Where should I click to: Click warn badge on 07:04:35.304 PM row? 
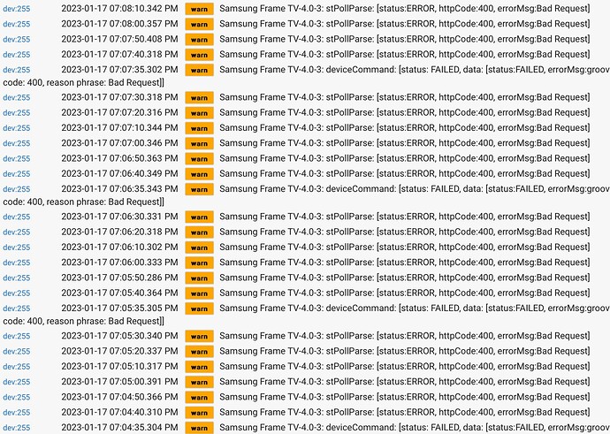click(199, 428)
